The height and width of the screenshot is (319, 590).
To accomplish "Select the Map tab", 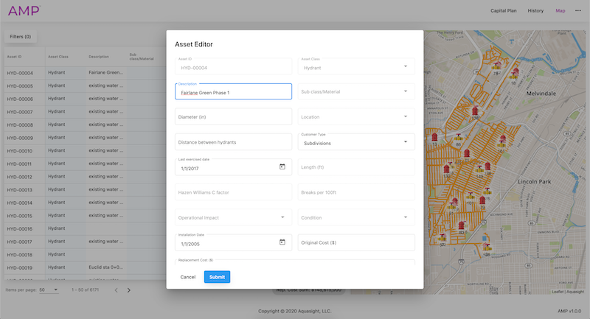I will [x=560, y=11].
